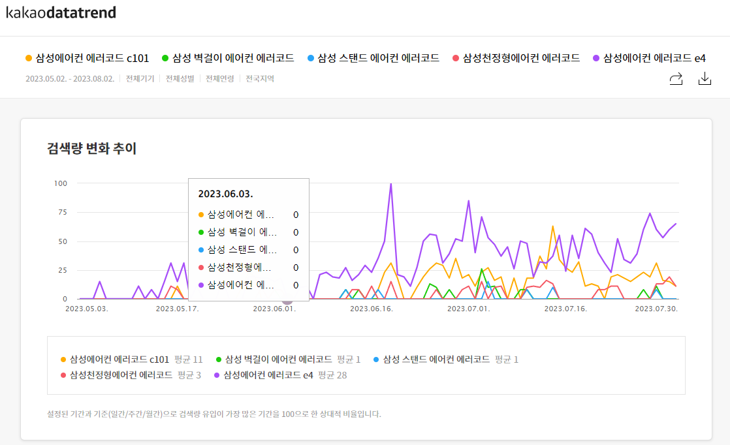This screenshot has width=730, height=445.
Task: Toggle legend item 삼성에어컨 에러코드 e4 평균 28
Action: (x=281, y=375)
